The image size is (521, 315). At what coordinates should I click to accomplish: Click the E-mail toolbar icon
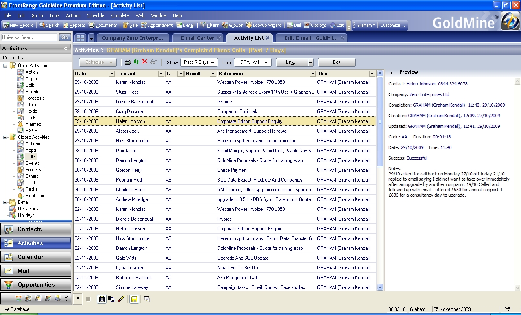click(185, 25)
